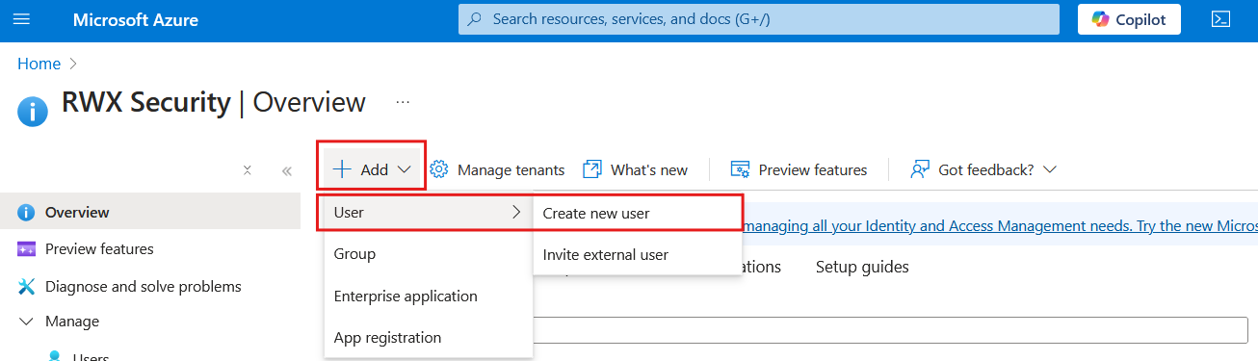Open What's new external link icon
This screenshot has width=1258, height=361.
pyautogui.click(x=592, y=169)
